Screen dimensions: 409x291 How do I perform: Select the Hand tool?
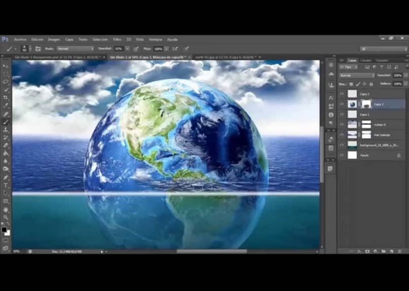[6, 210]
